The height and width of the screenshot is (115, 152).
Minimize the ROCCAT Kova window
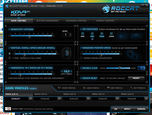coord(143,6)
